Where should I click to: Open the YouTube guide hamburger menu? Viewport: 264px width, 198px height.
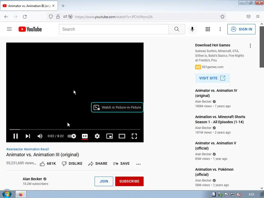click(x=9, y=29)
